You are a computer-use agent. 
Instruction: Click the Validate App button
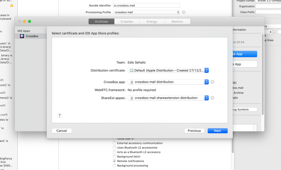(x=245, y=64)
